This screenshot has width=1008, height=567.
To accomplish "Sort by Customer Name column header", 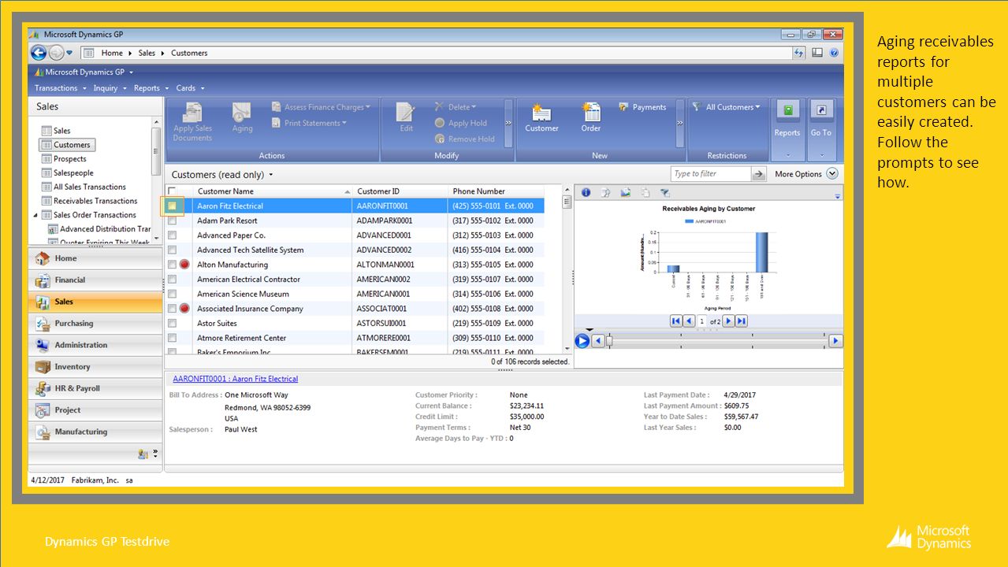I will coord(273,191).
